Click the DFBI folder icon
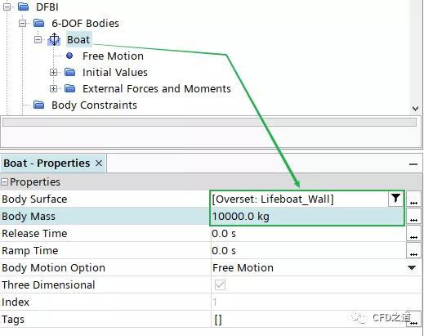This screenshot has height=336, width=424. tap(24, 7)
